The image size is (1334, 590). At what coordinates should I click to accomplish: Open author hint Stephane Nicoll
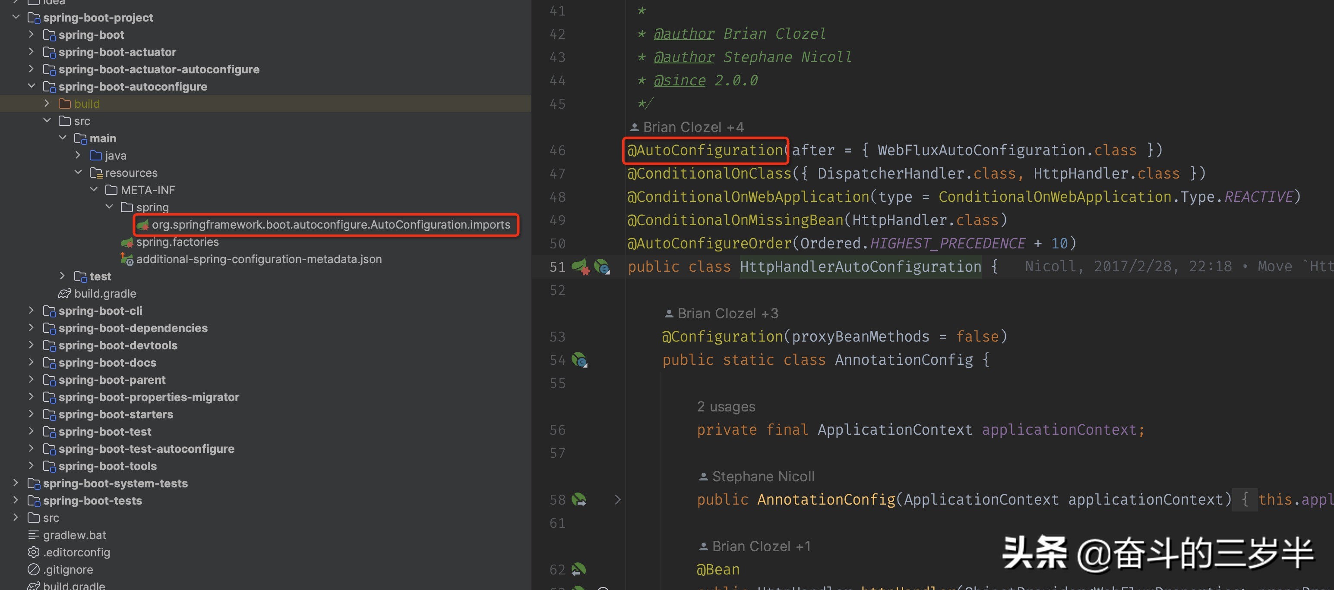[x=763, y=477]
